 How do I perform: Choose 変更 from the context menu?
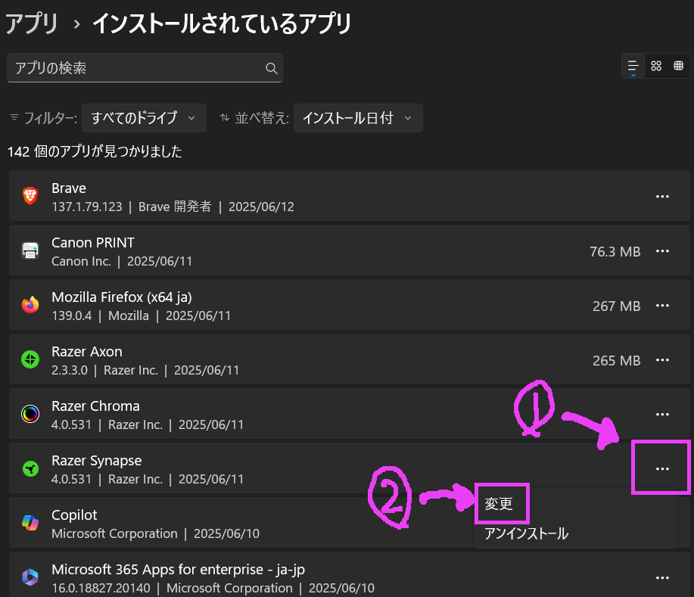[x=499, y=504]
